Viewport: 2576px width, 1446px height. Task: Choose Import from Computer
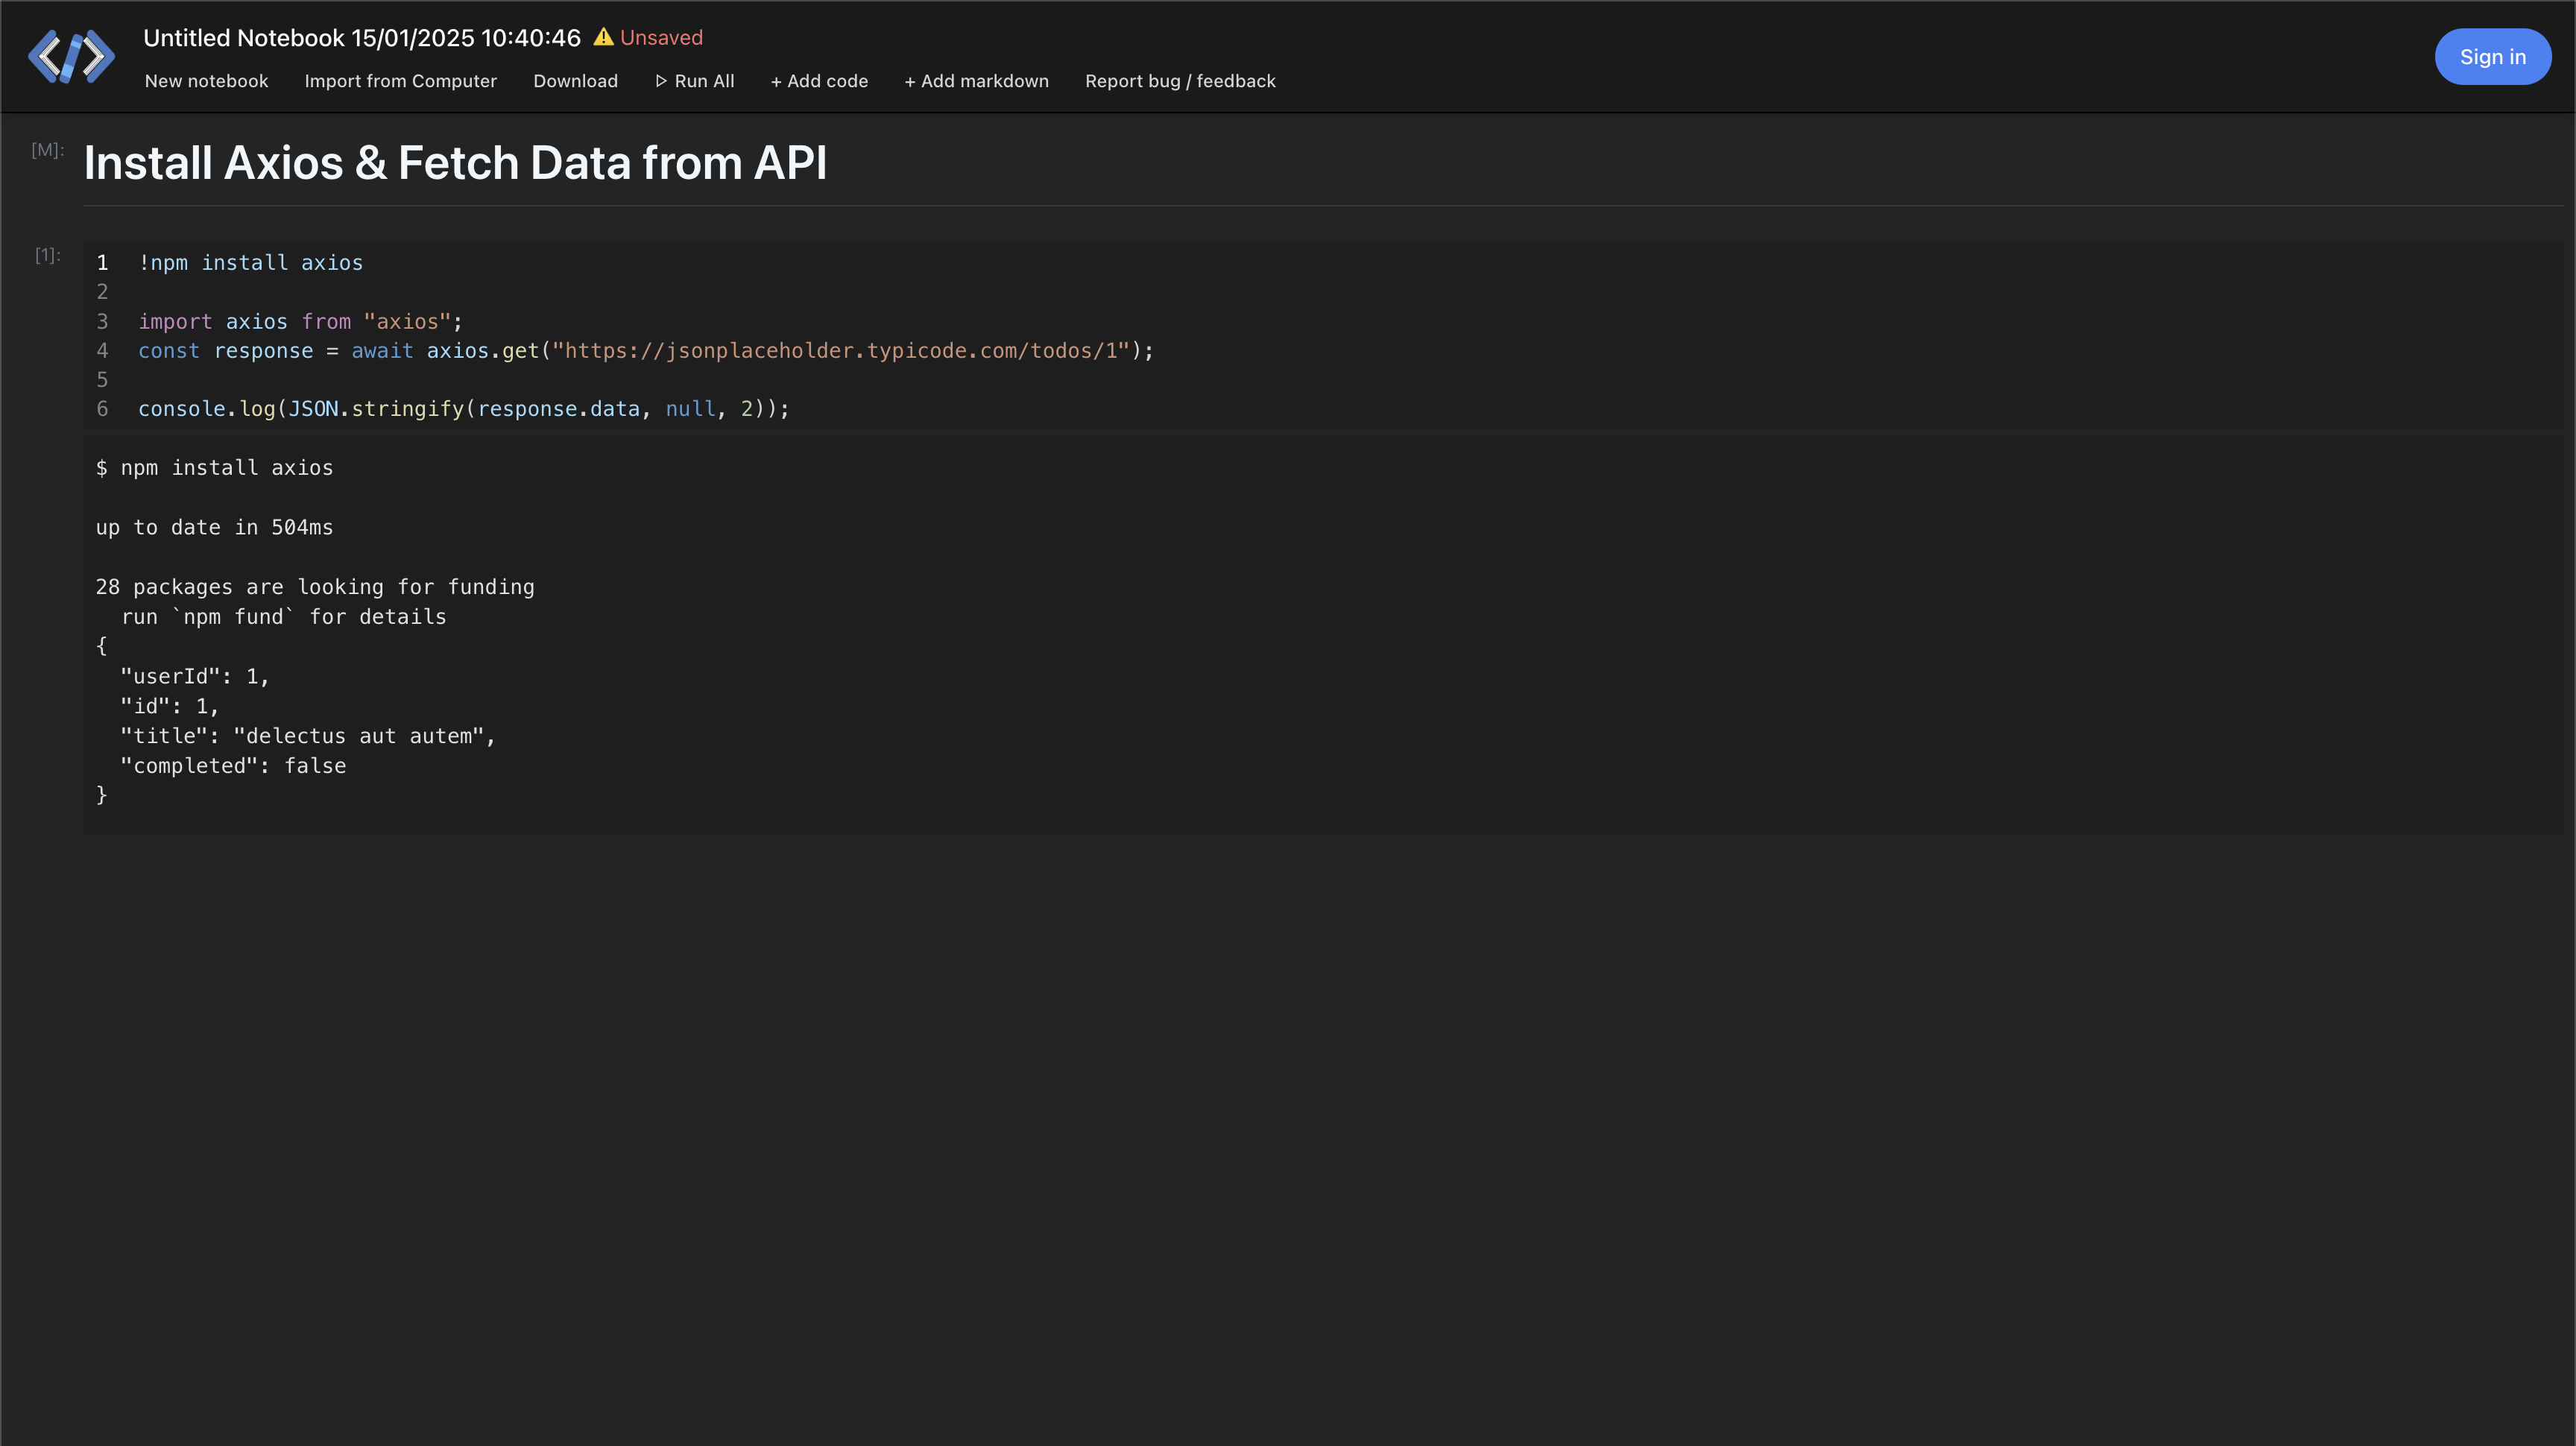(400, 81)
